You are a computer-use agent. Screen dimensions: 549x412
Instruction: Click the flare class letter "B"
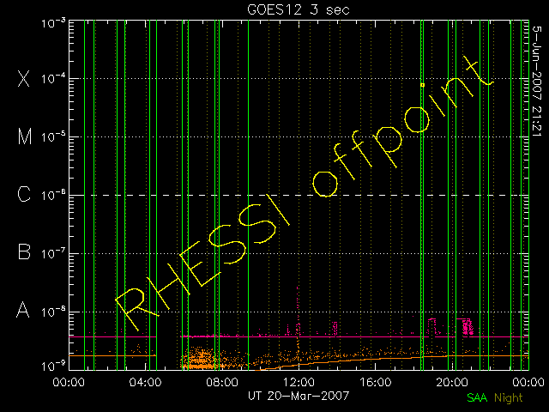24,251
